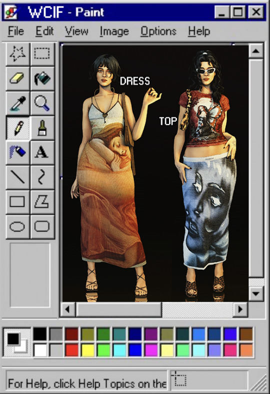
Task: Pick the purple color swatch
Action: tap(151, 334)
